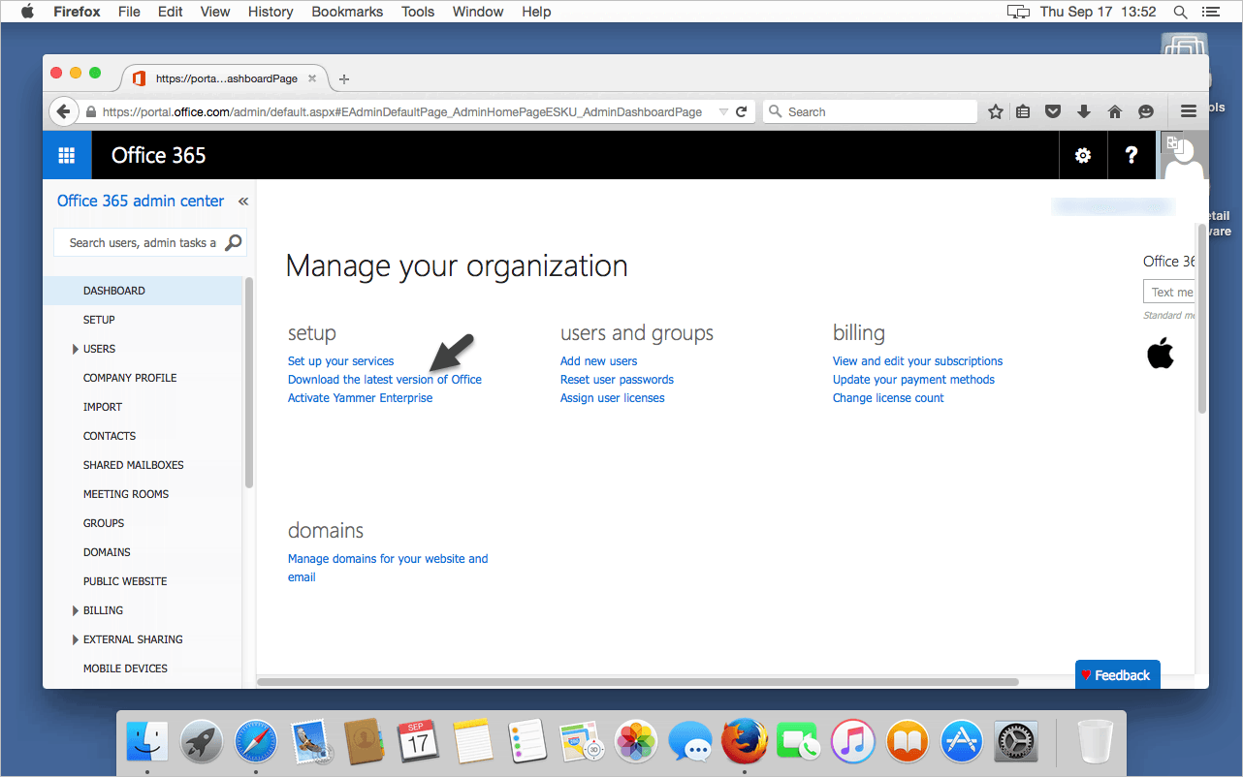Viewport: 1243px width, 777px height.
Task: Click the page horizontal scrollbar
Action: 638,682
